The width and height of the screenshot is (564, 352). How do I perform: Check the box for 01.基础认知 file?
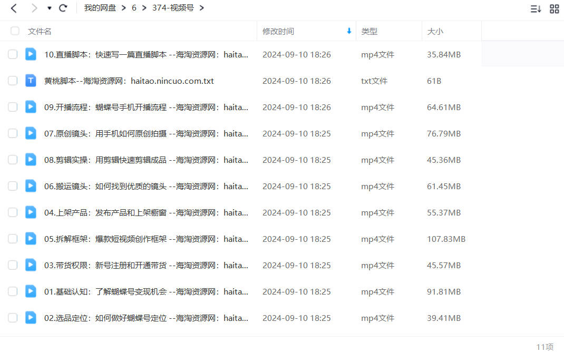coord(13,291)
